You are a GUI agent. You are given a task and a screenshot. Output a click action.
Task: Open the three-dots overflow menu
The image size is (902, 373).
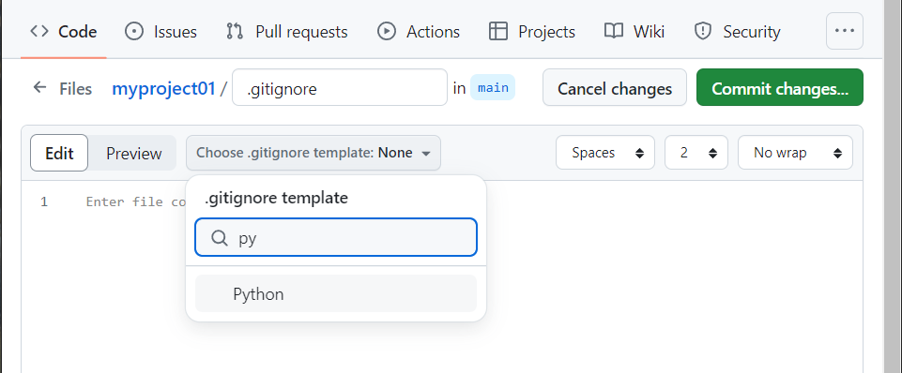pos(845,31)
